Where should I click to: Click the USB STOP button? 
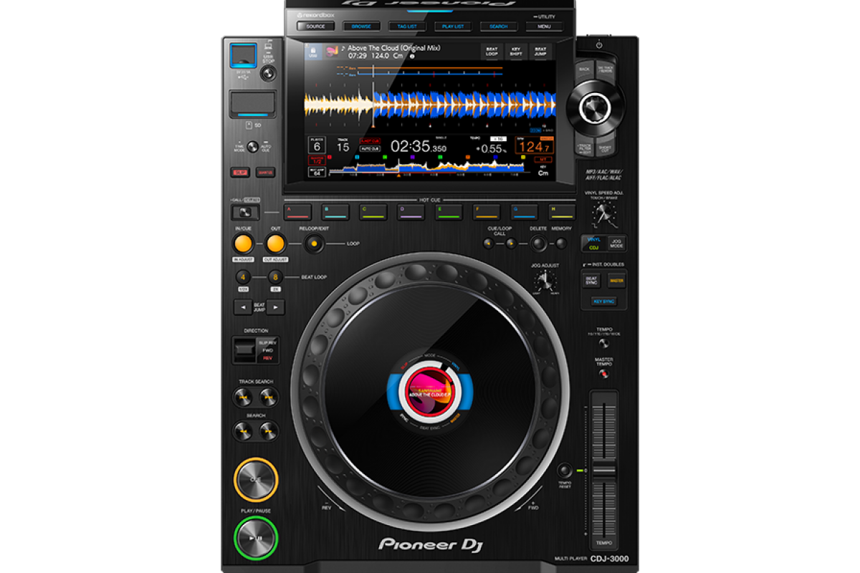tap(268, 73)
